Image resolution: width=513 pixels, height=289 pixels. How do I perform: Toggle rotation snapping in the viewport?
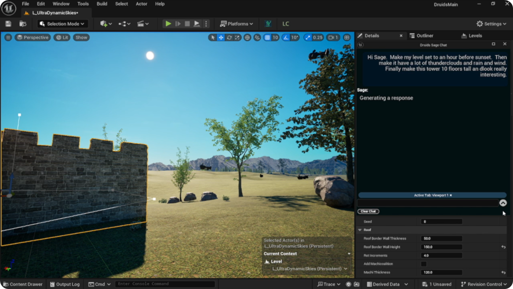tap(286, 37)
